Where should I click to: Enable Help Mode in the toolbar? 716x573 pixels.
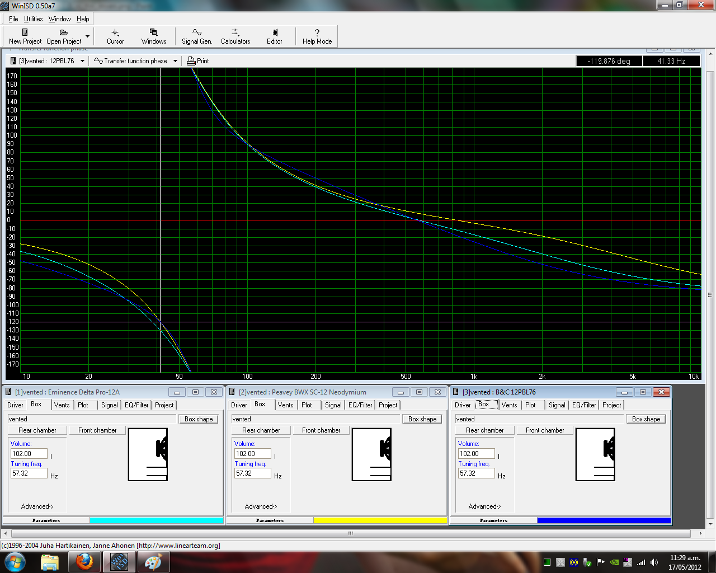point(317,36)
